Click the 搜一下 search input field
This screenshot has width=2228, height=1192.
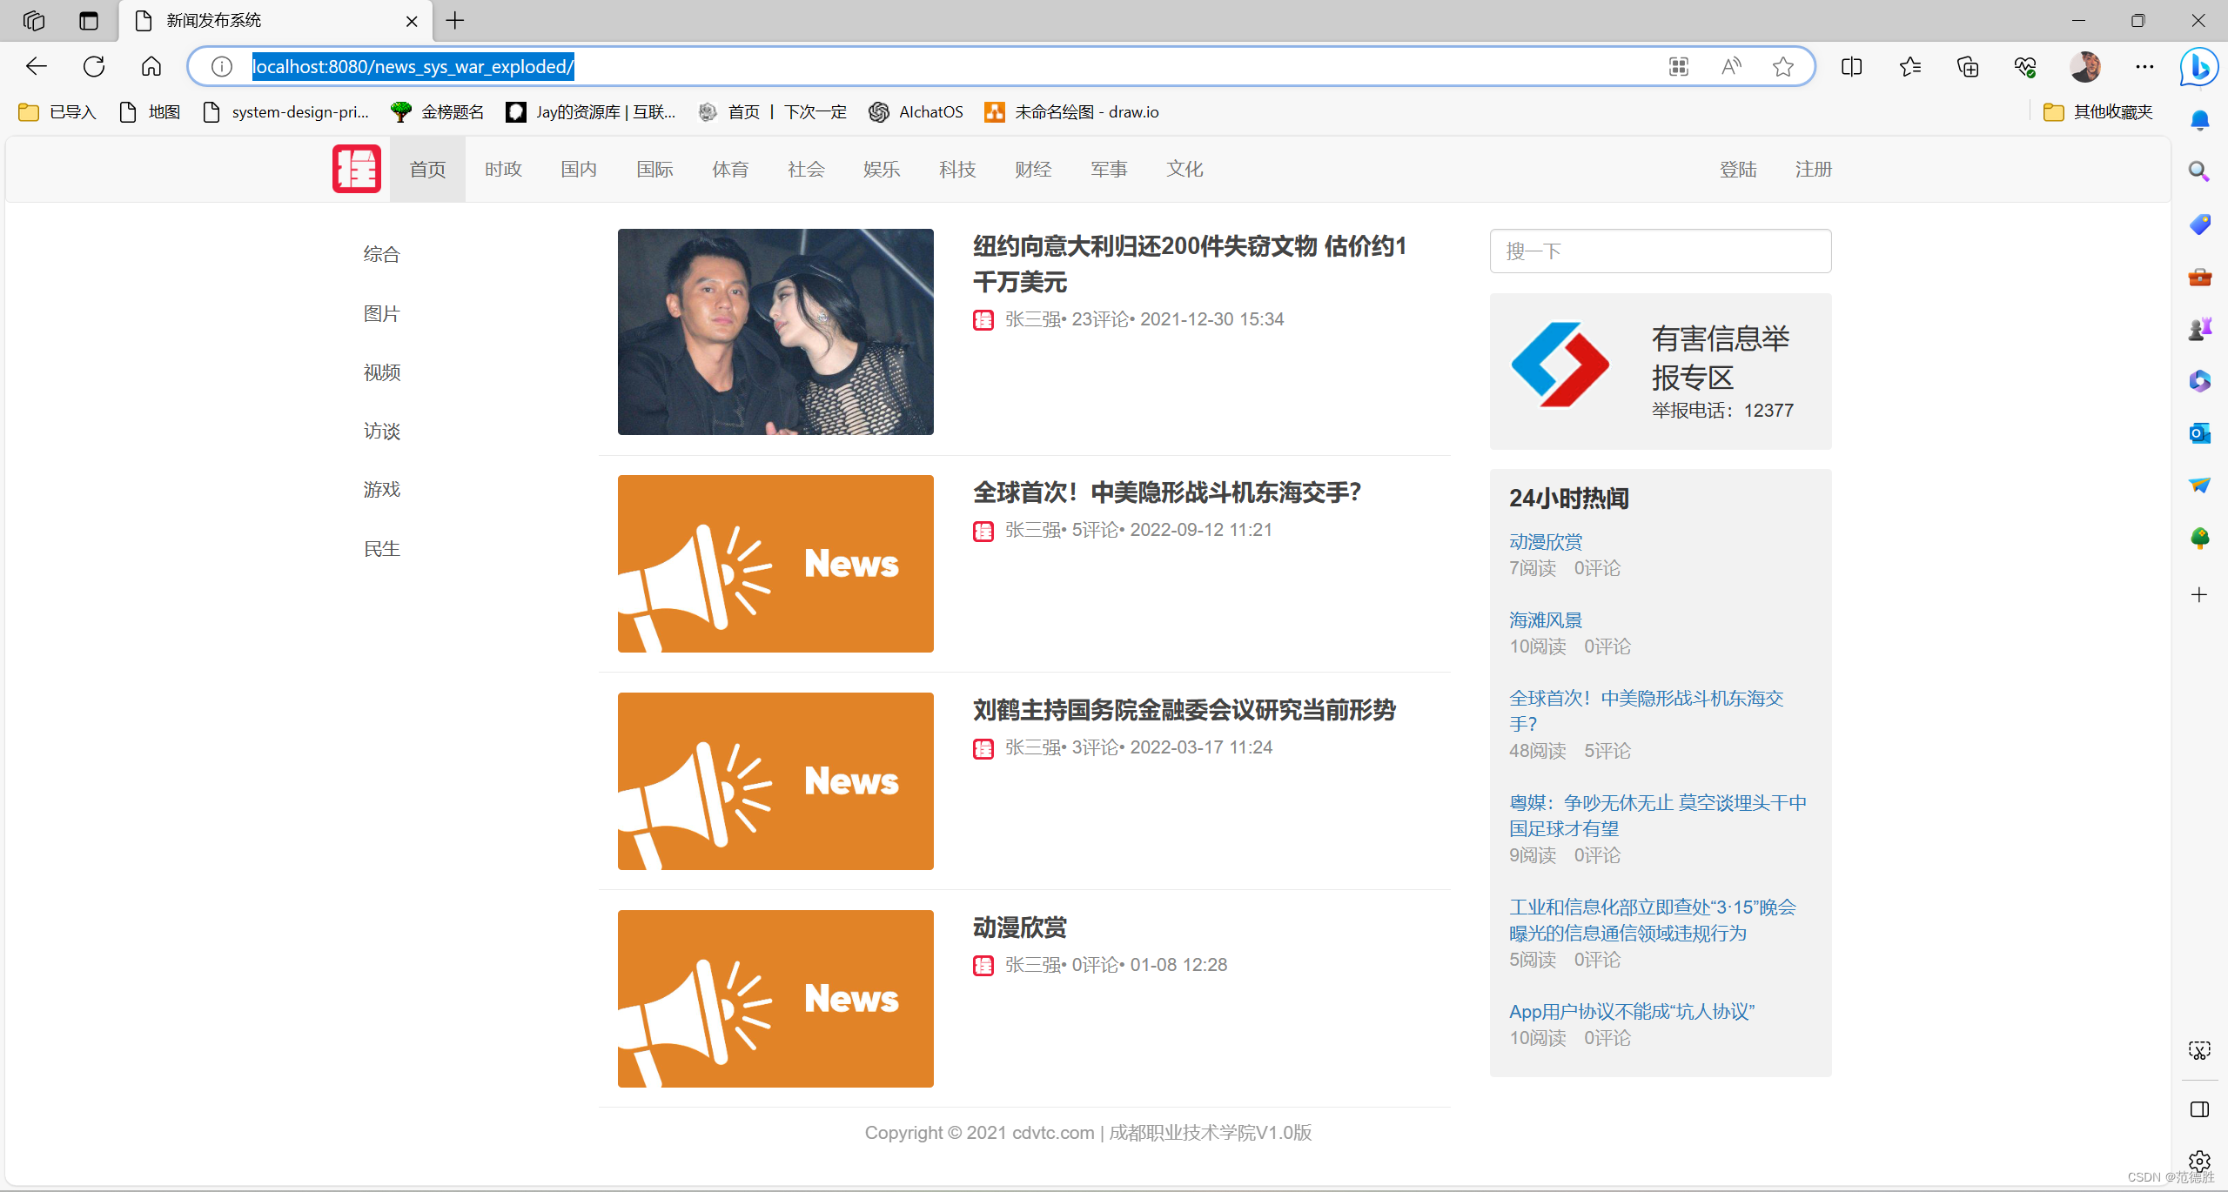[x=1659, y=251]
